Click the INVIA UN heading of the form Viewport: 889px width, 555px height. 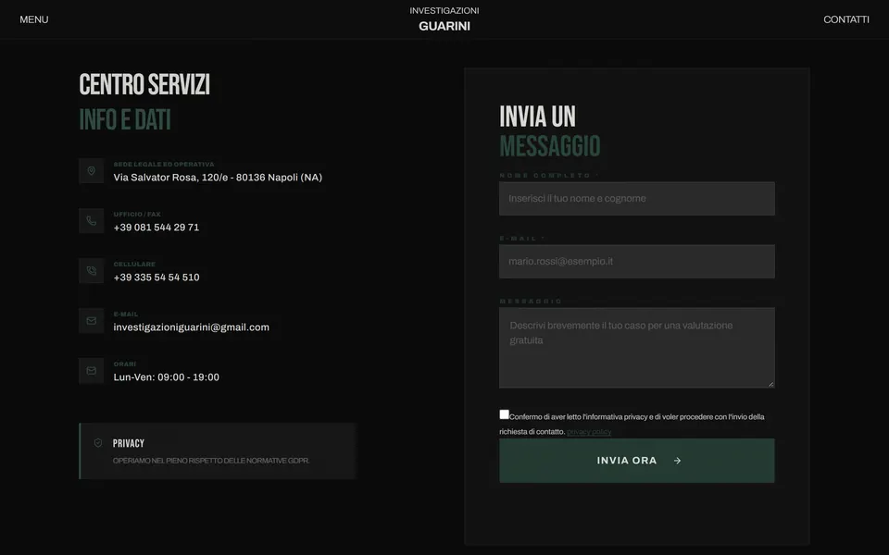[537, 117]
